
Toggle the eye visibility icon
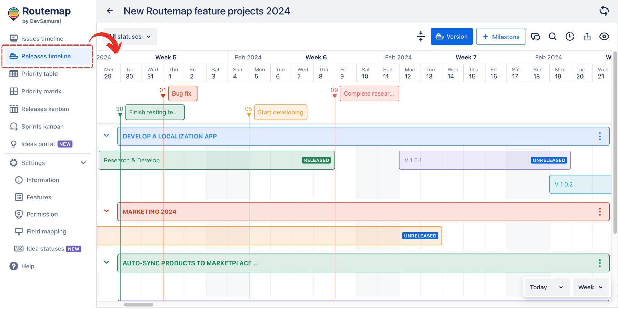click(x=604, y=37)
